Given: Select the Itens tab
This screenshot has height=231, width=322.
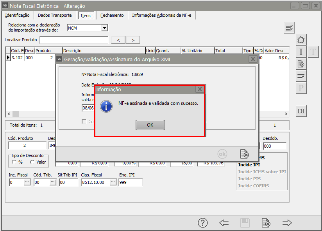Looking at the screenshot, I should click(x=86, y=16).
